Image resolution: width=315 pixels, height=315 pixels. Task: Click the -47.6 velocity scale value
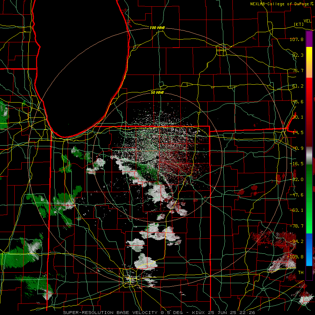point(296,195)
